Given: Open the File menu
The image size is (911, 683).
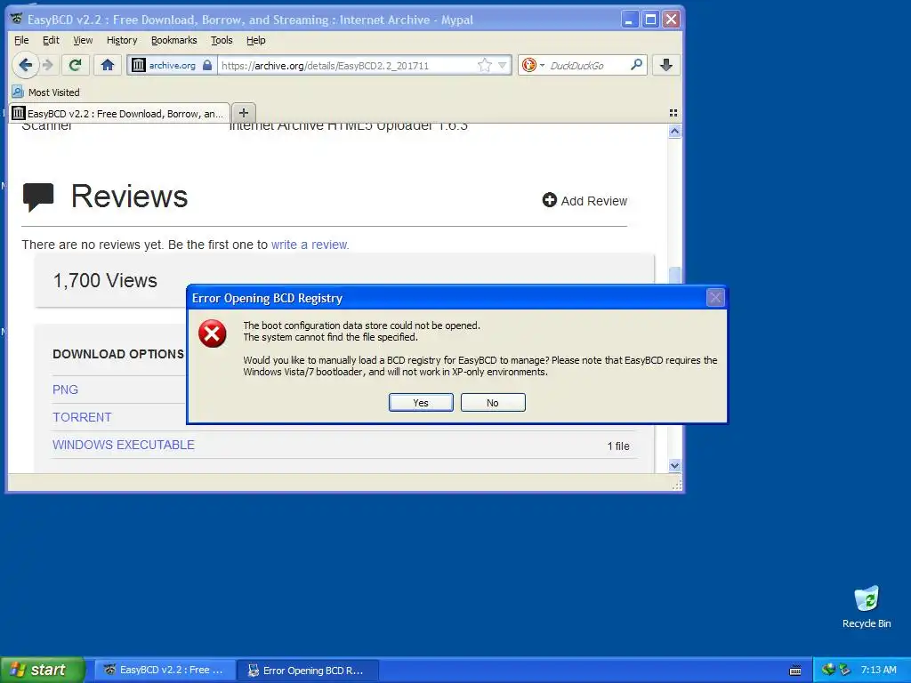Looking at the screenshot, I should pyautogui.click(x=21, y=40).
